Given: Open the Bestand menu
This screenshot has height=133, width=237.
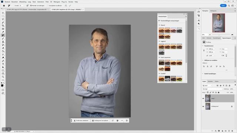Looking at the screenshot, I should point(7,2).
